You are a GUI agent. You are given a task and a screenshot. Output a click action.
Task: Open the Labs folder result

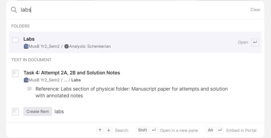pyautogui.click(x=135, y=42)
